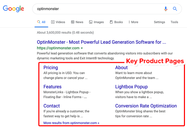Click the All pricing is in USD snippet
Image resolution: width=187 pixels, height=128 pixels.
pos(65,75)
